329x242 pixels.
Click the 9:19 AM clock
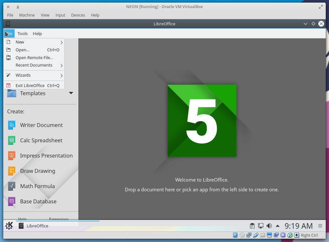coord(298,226)
